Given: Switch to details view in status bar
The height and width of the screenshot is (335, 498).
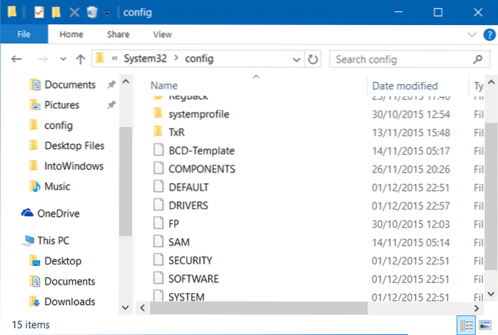Looking at the screenshot, I should [x=468, y=325].
